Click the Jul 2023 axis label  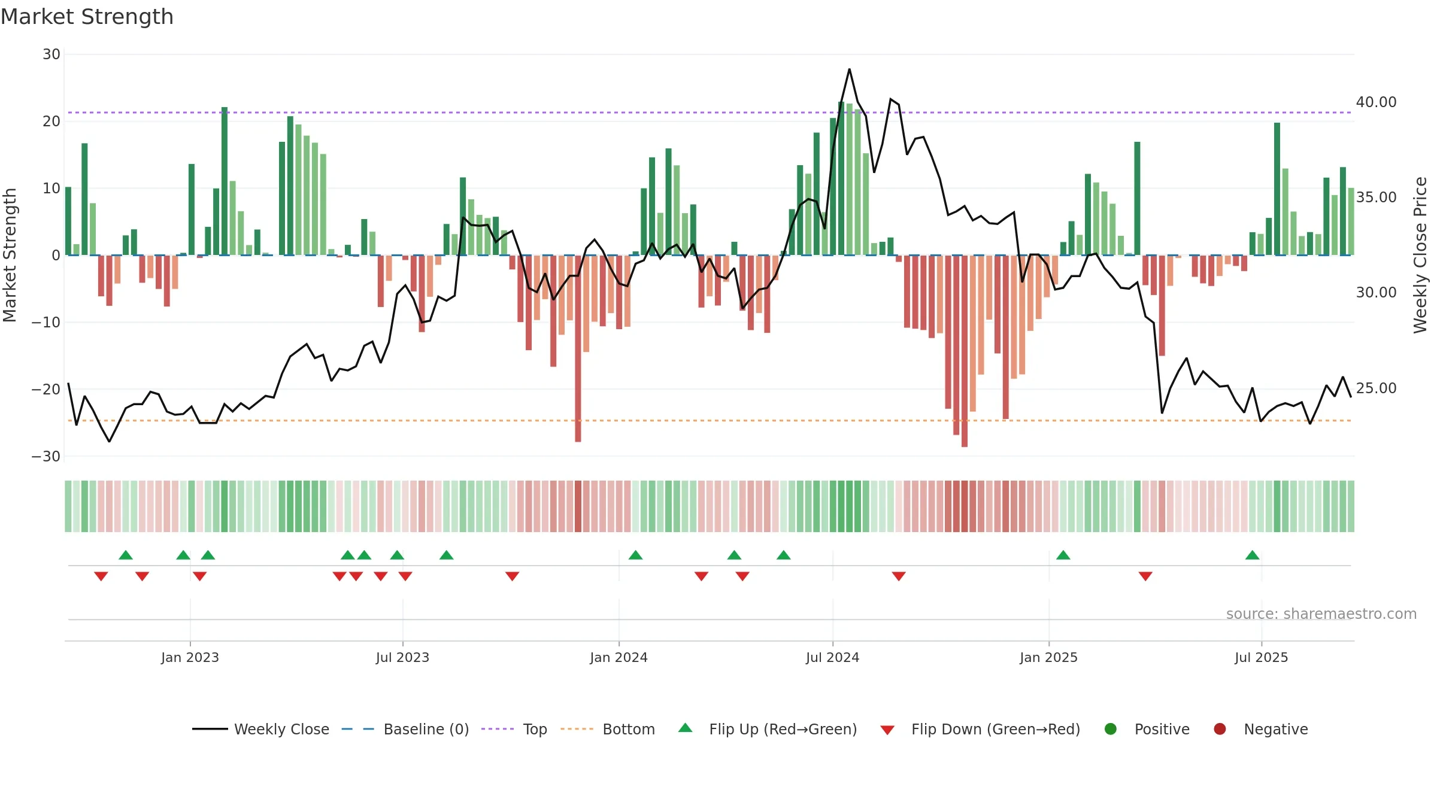point(402,658)
